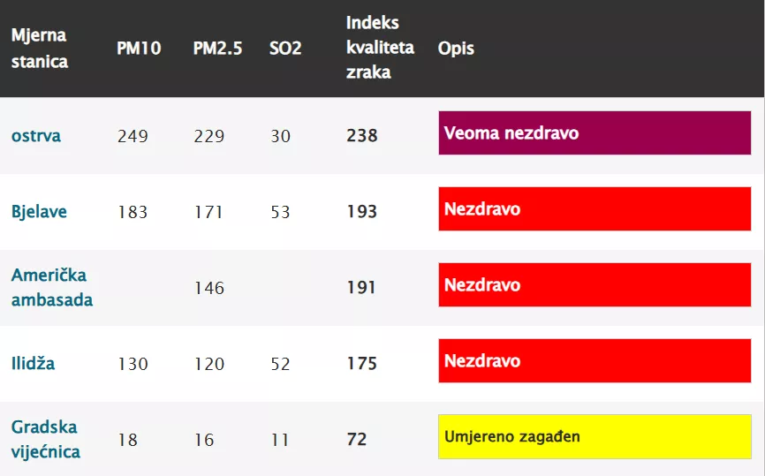Click the SO2 column header
The image size is (765, 476).
click(x=285, y=49)
